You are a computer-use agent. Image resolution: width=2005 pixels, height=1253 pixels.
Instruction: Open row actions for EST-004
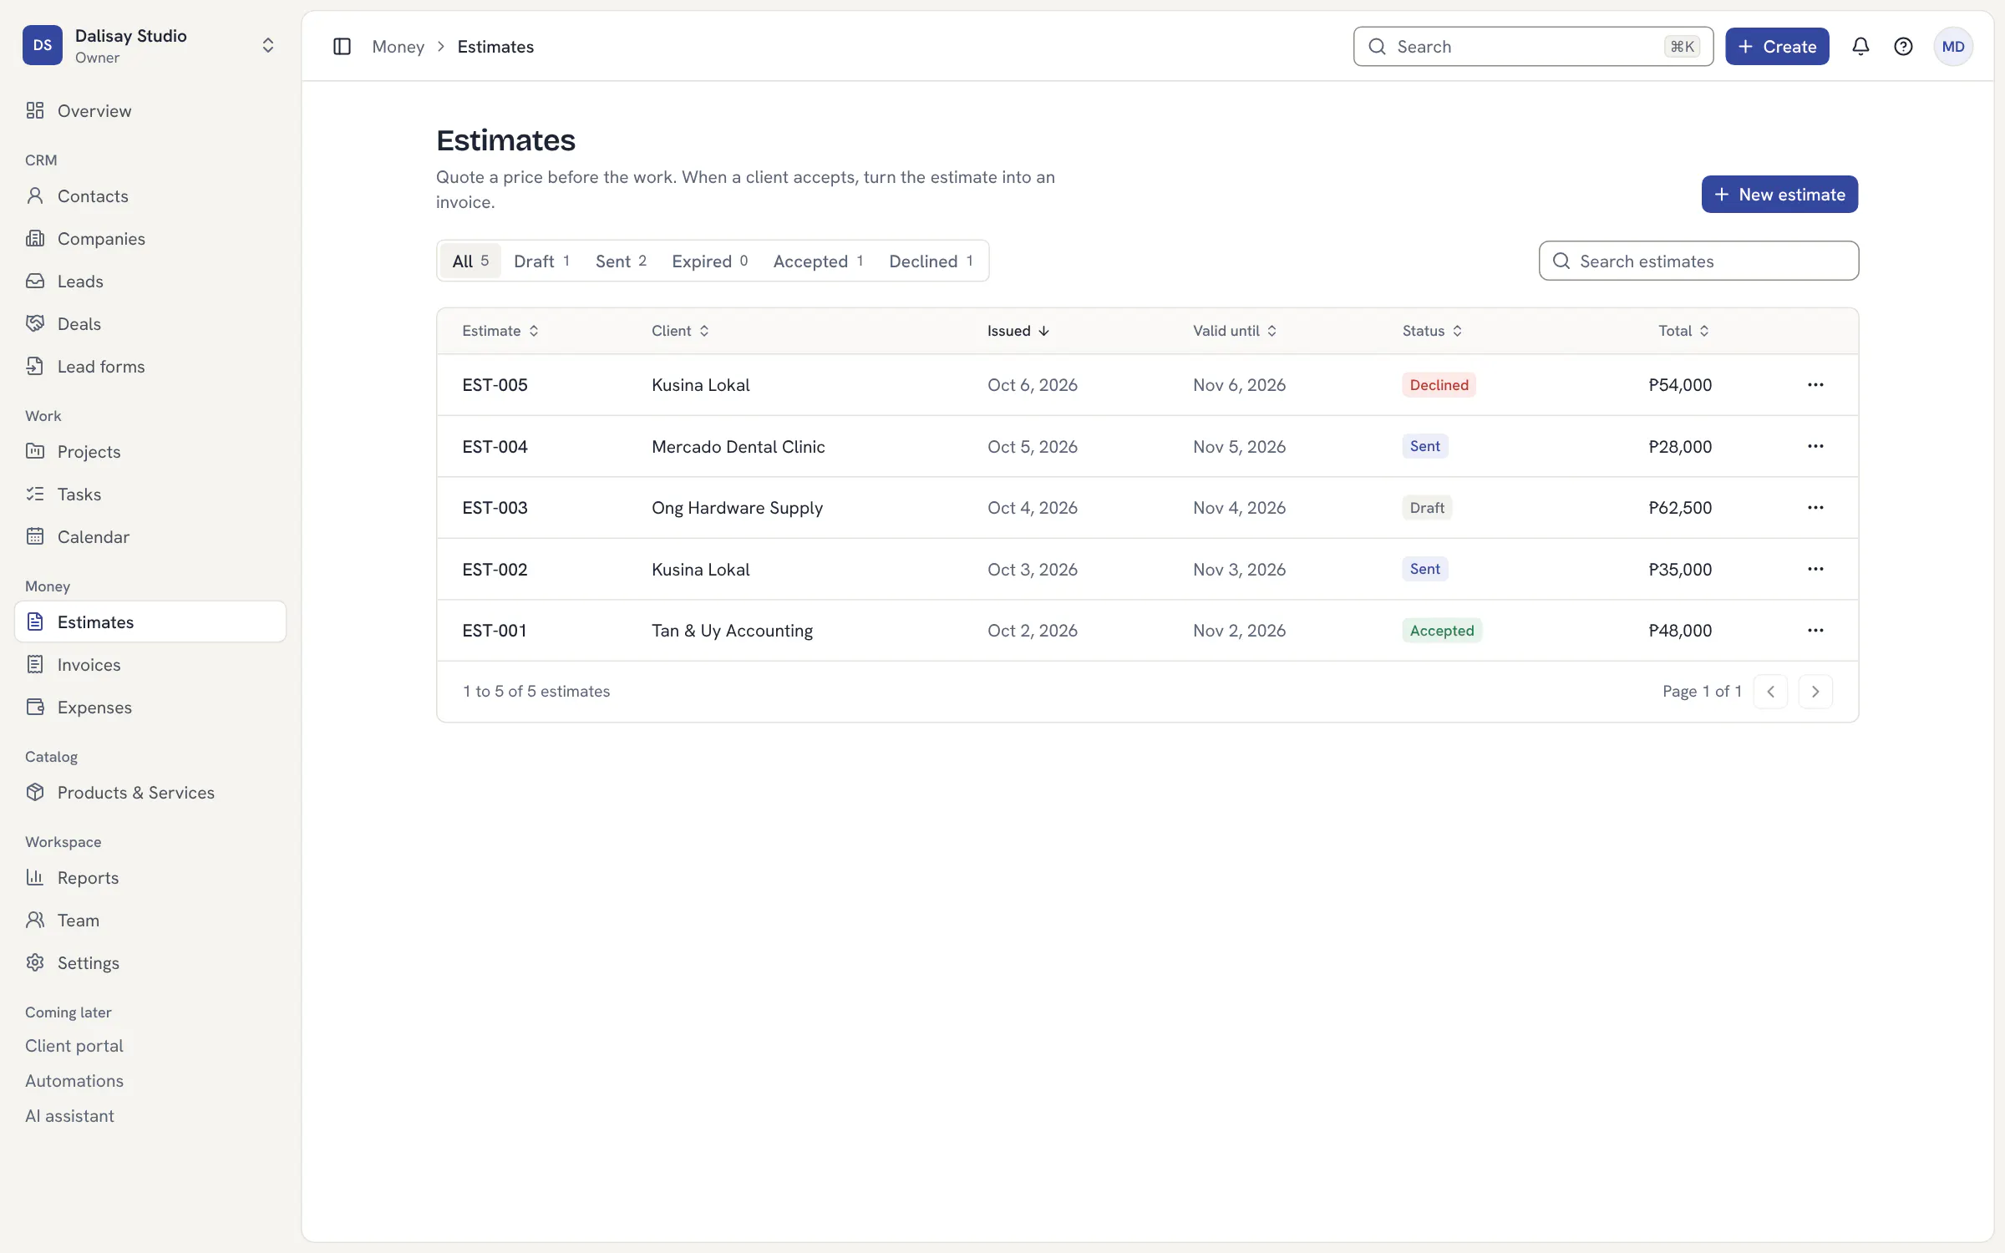click(1815, 446)
